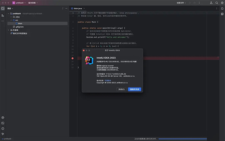Click the IntelliJ IDEA logo in About dialog
The image size is (225, 141).
pyautogui.click(x=89, y=60)
